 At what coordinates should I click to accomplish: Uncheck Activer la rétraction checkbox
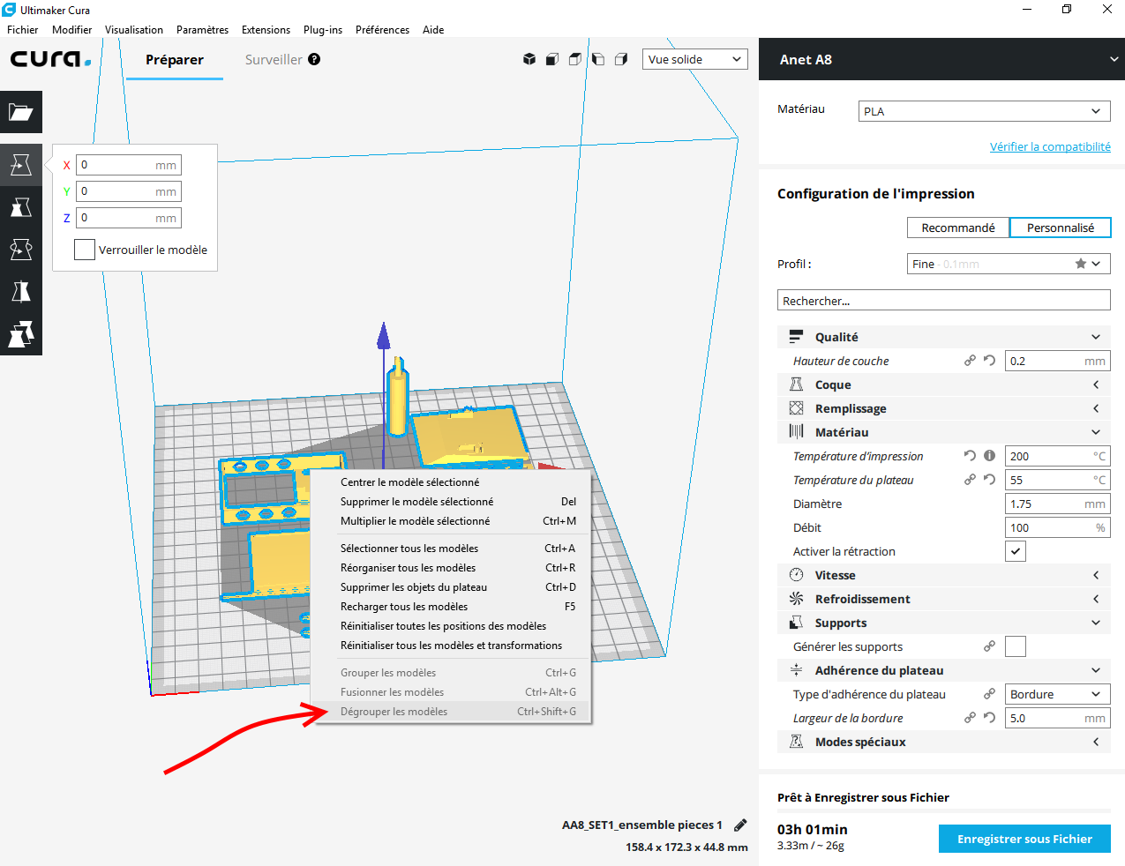[x=1016, y=551]
